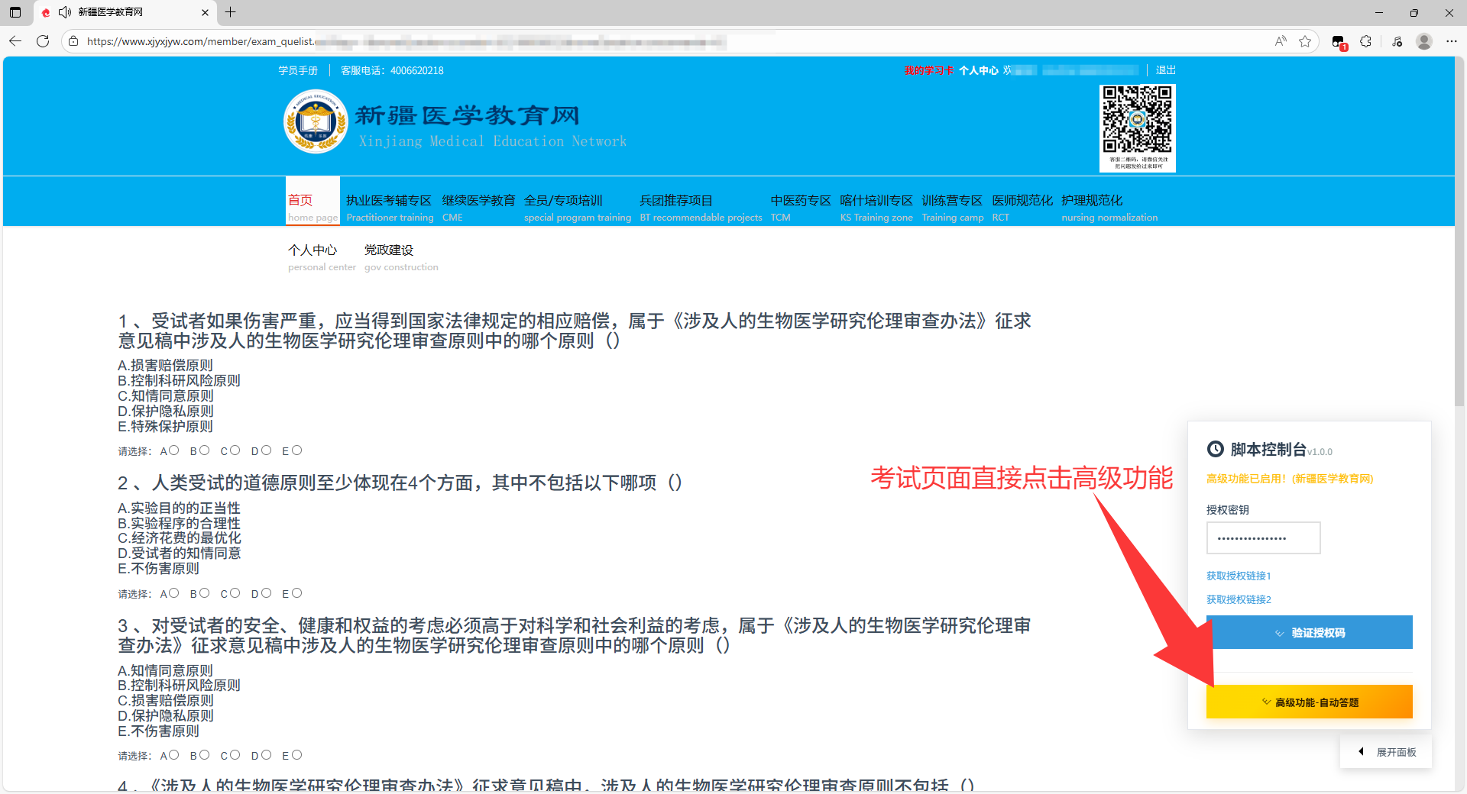Select option A for question 1
1467x794 pixels.
(174, 450)
